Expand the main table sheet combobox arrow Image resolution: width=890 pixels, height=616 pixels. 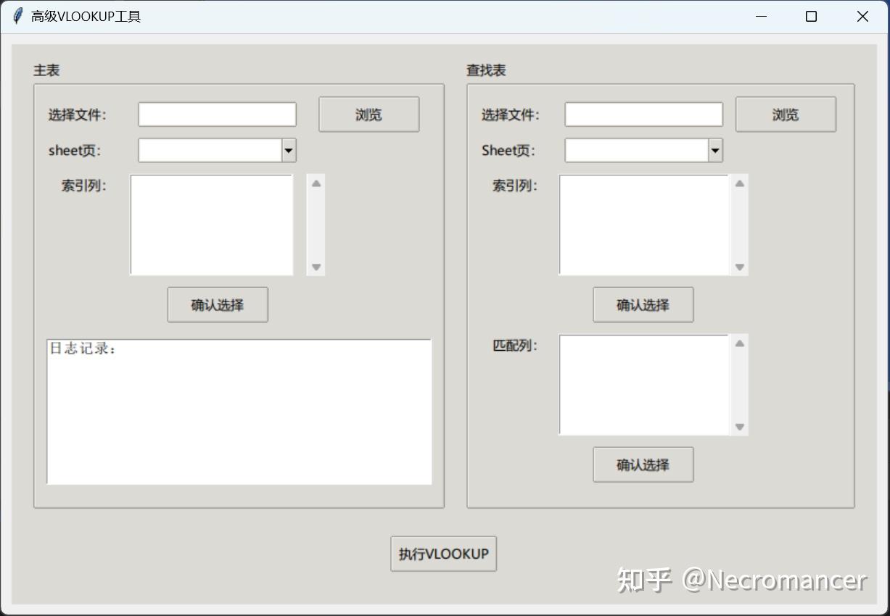[x=288, y=150]
